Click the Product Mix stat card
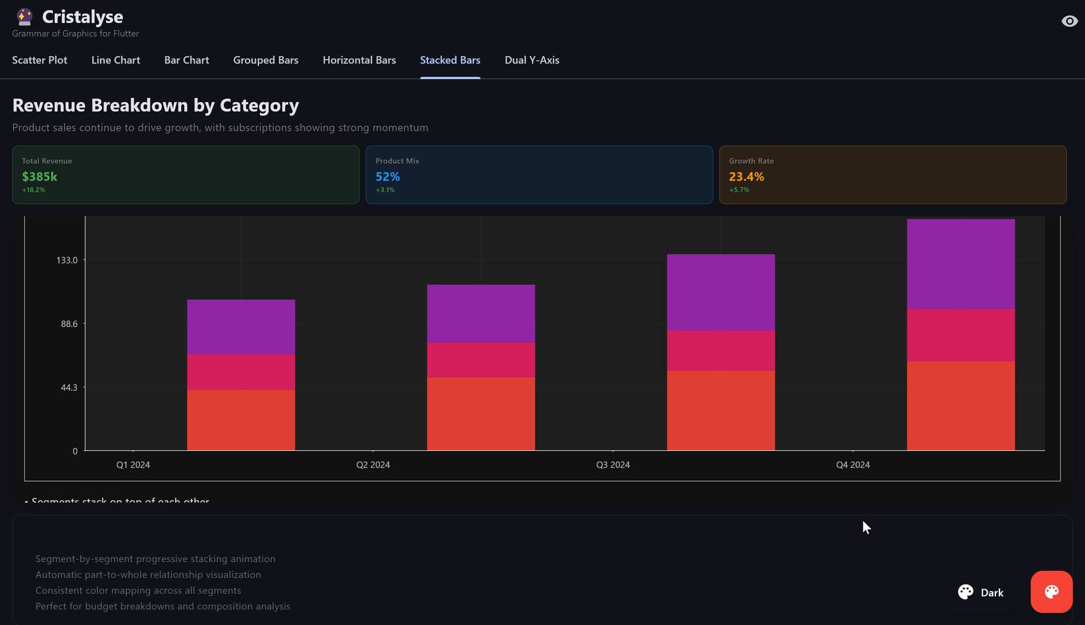 539,175
